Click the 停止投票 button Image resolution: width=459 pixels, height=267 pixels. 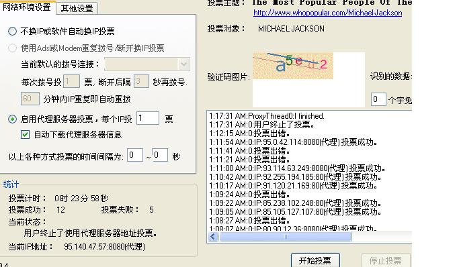point(386,260)
